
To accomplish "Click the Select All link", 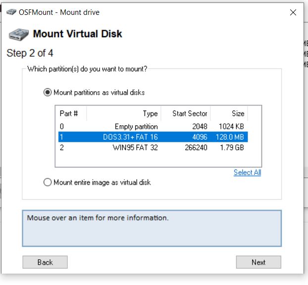I will point(247,172).
